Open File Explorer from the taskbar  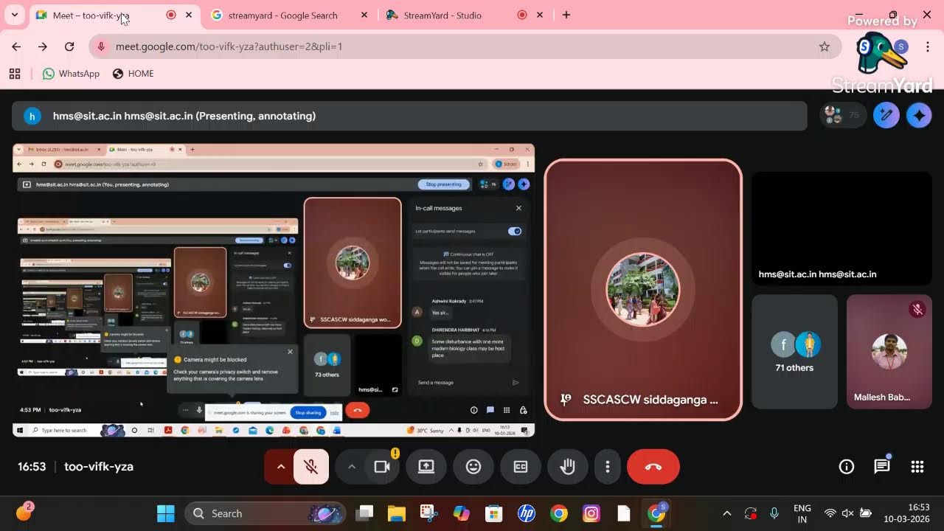(397, 513)
